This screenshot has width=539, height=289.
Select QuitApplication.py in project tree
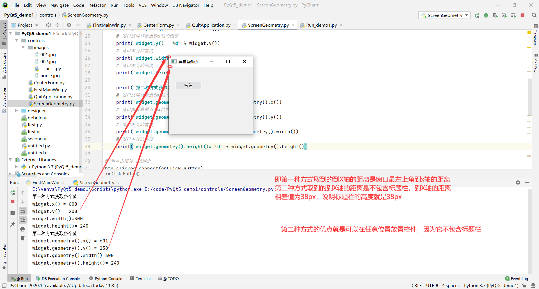(x=53, y=97)
